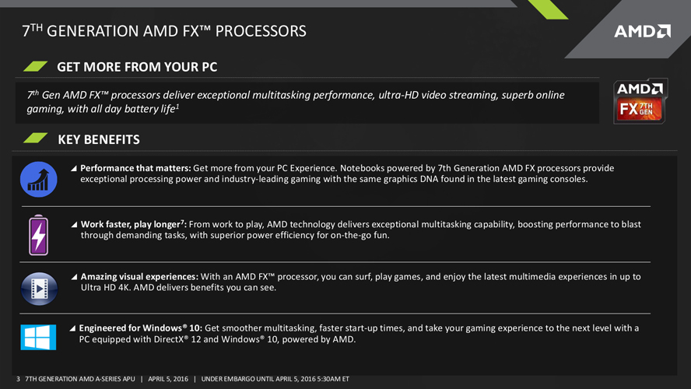Click the Performance that matters bold label

[x=135, y=168]
